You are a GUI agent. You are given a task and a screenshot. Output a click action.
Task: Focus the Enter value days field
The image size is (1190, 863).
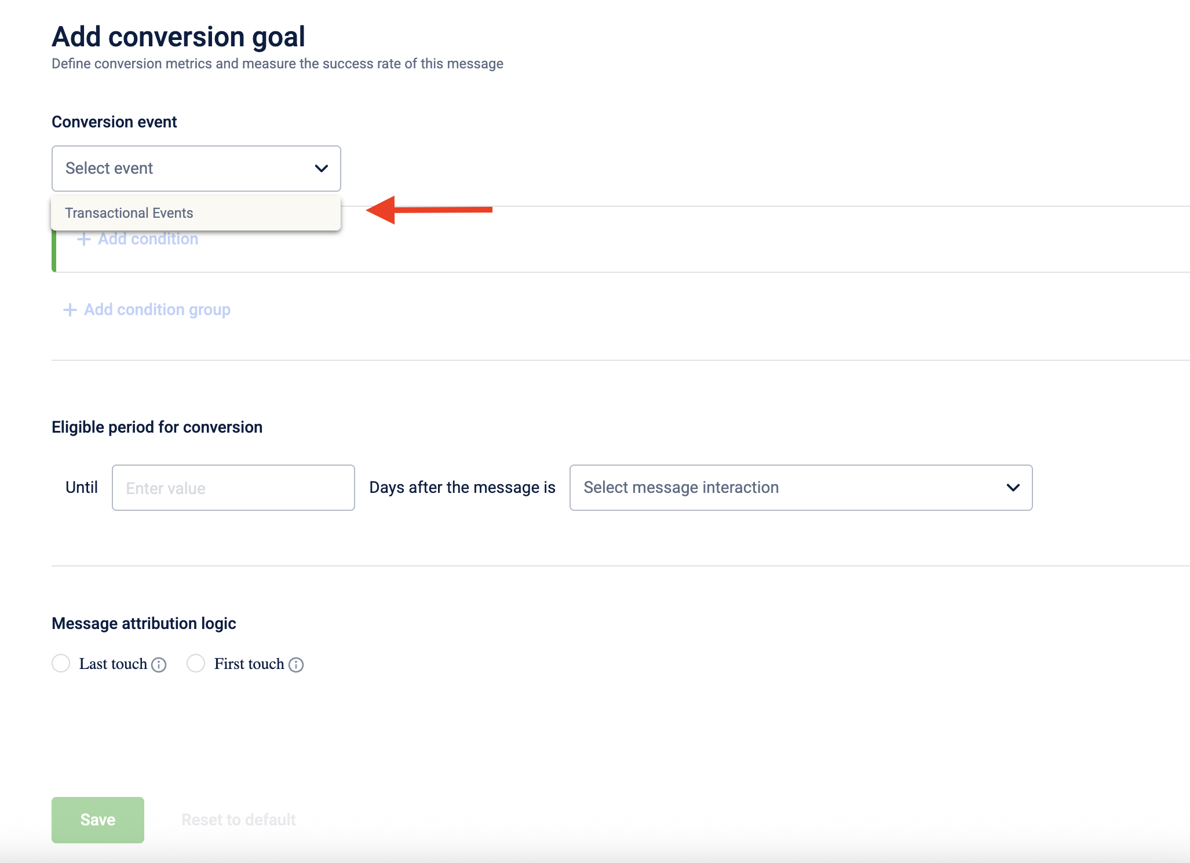[233, 488]
